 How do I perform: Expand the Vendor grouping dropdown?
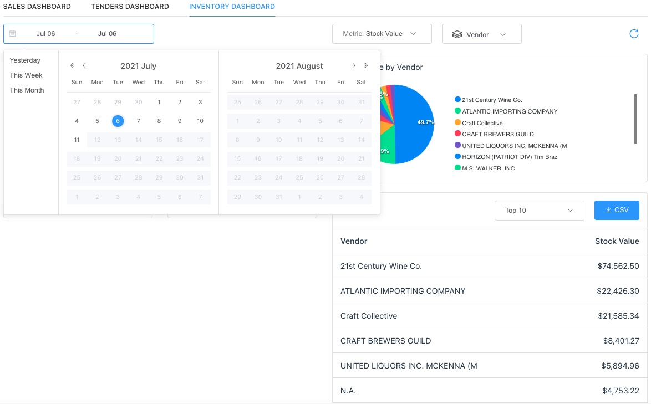(481, 34)
